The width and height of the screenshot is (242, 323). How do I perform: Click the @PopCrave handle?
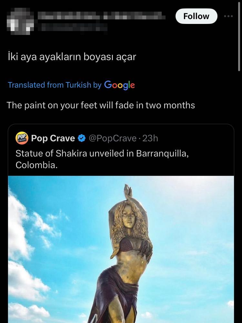112,138
